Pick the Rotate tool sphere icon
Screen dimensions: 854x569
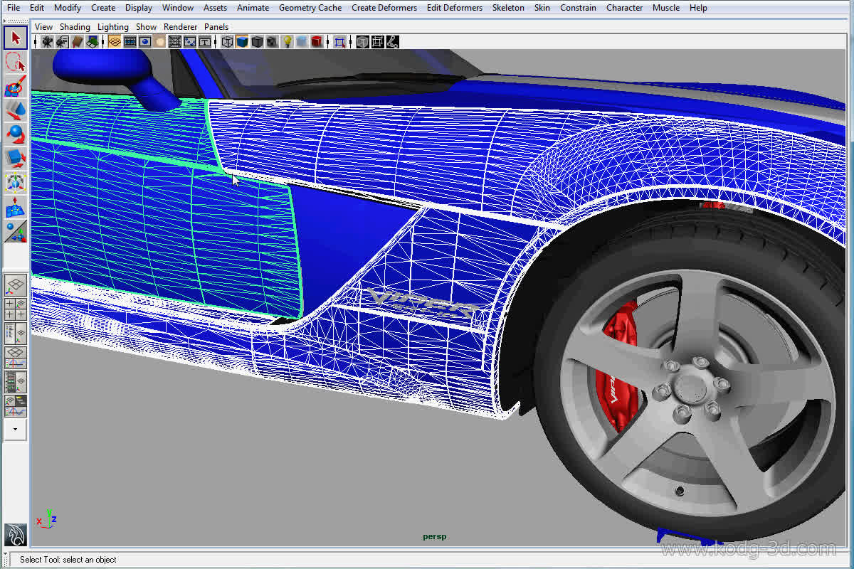click(16, 134)
